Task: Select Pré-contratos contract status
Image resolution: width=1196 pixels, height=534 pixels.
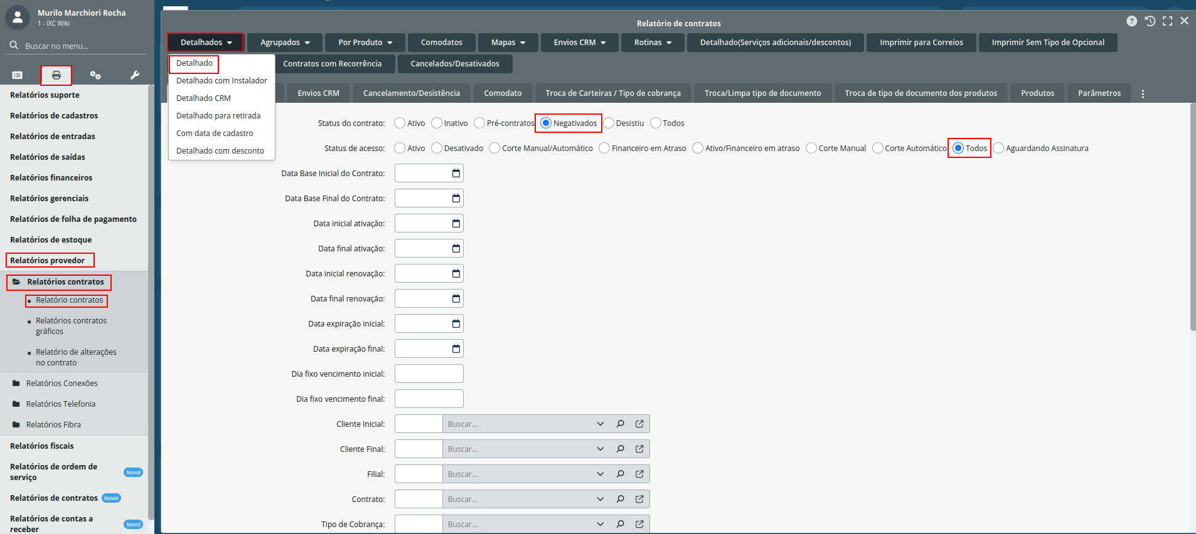Action: (479, 123)
